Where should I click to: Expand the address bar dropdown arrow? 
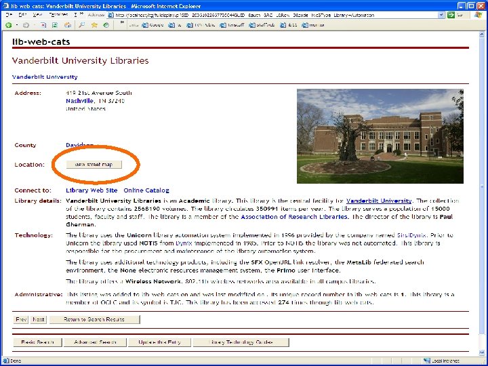point(441,15)
